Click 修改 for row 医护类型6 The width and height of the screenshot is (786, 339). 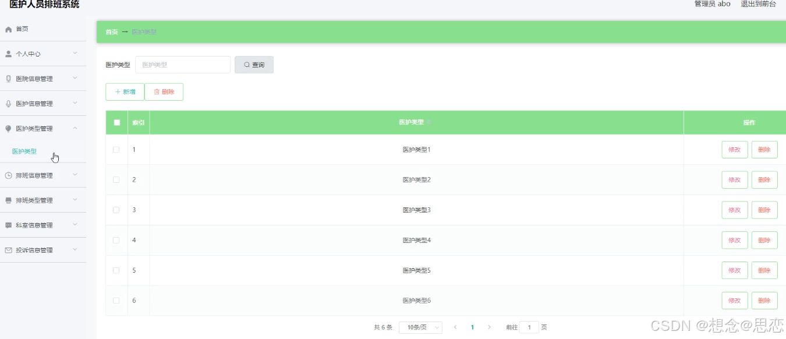pyautogui.click(x=735, y=301)
